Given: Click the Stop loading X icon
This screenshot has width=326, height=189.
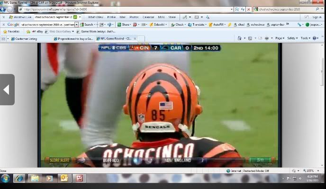Looking at the screenshot, I should coord(248,9).
